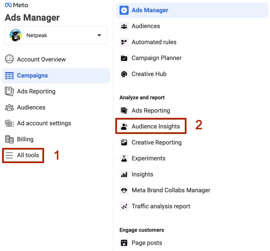
Task: Click the Insights bar chart icon
Action: 124,175
